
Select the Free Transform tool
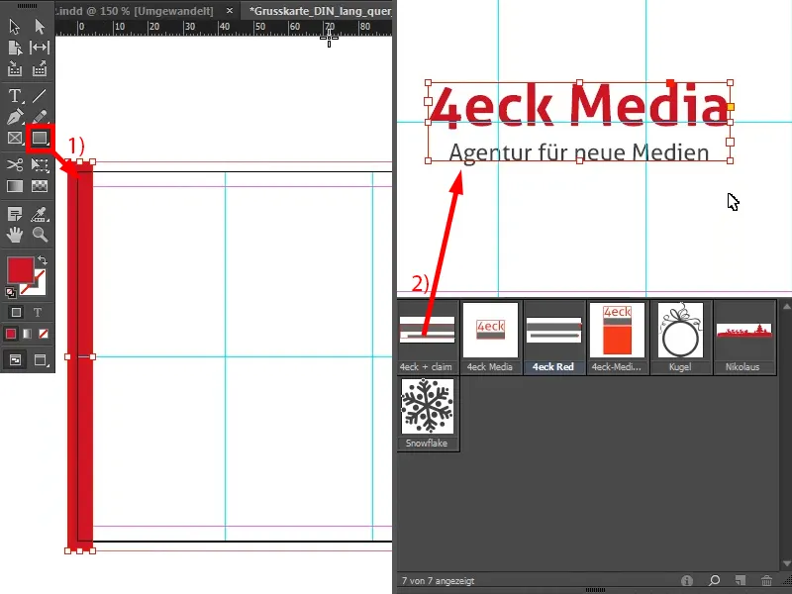pos(40,164)
